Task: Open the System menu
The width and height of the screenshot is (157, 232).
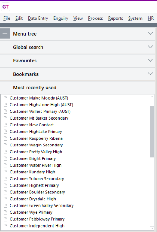Action: coord(136,18)
